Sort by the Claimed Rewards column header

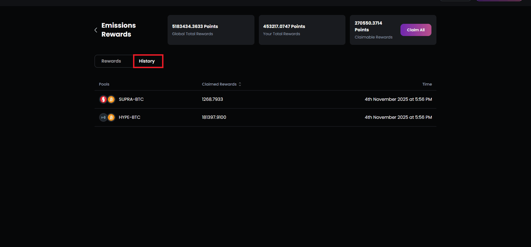(219, 84)
